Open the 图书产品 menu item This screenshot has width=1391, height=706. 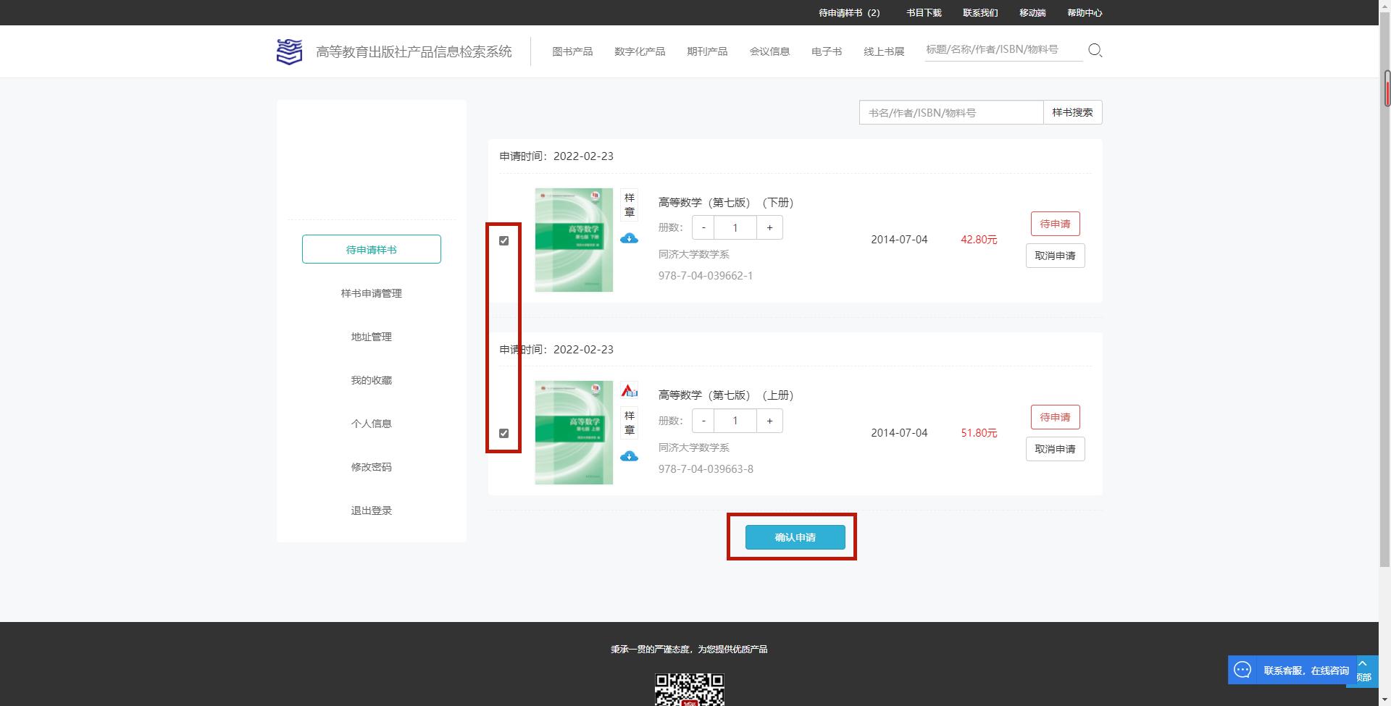(x=572, y=51)
